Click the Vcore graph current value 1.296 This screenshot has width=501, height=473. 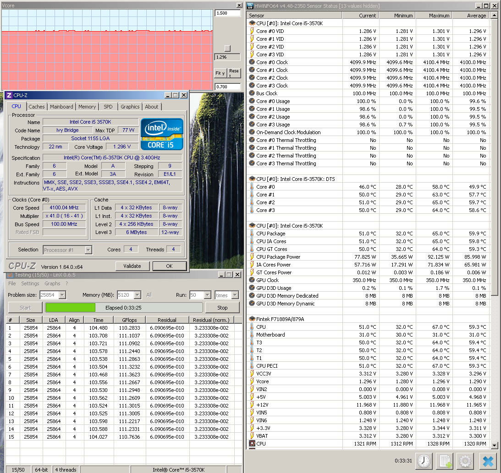pos(227,57)
